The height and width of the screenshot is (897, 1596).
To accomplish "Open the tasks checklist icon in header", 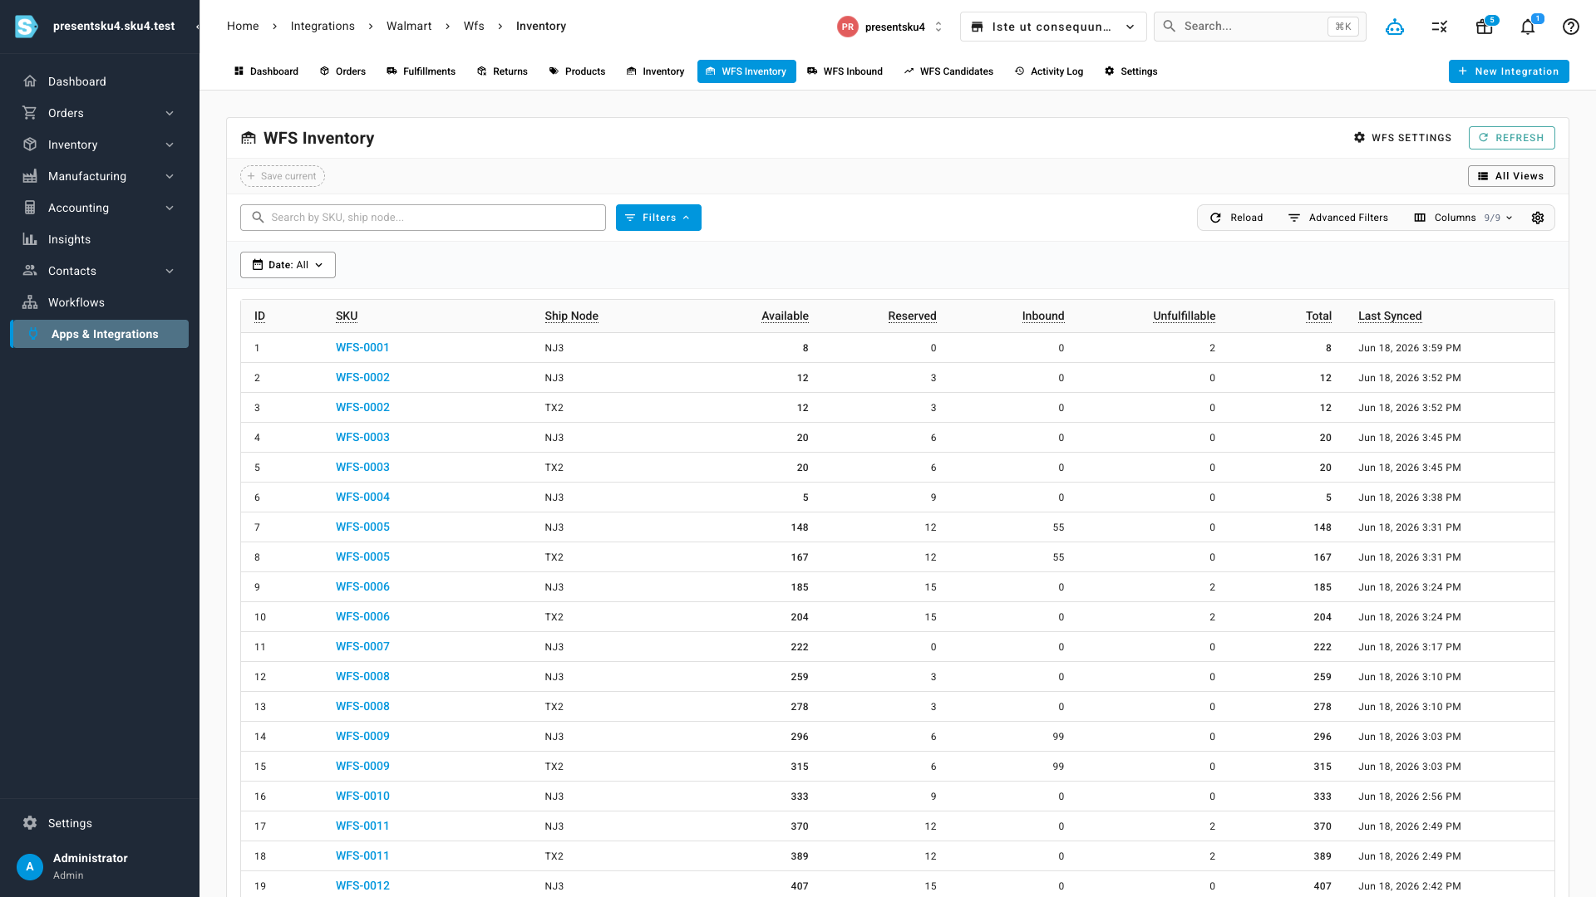I will click(x=1440, y=27).
